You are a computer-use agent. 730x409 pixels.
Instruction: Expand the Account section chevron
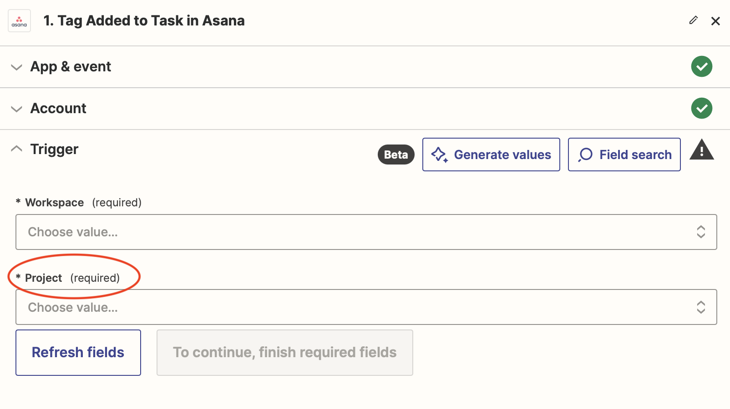16,109
